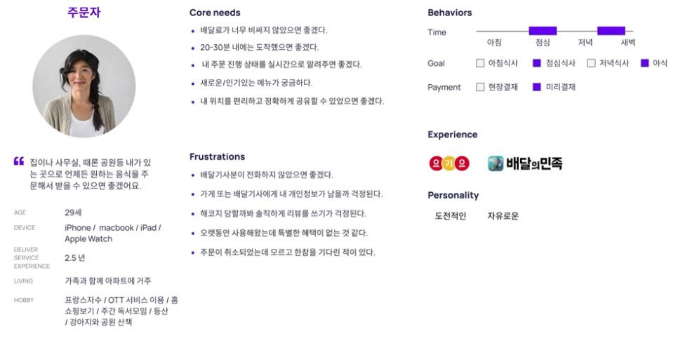
Task: Click the purple quotation mark icon
Action: pos(18,161)
